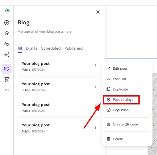Select Unpublish in the context menu

pos(127,110)
